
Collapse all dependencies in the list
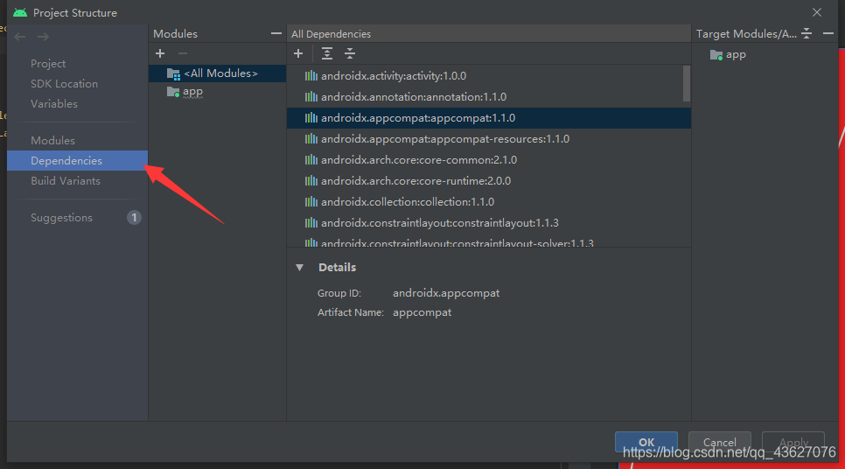350,53
